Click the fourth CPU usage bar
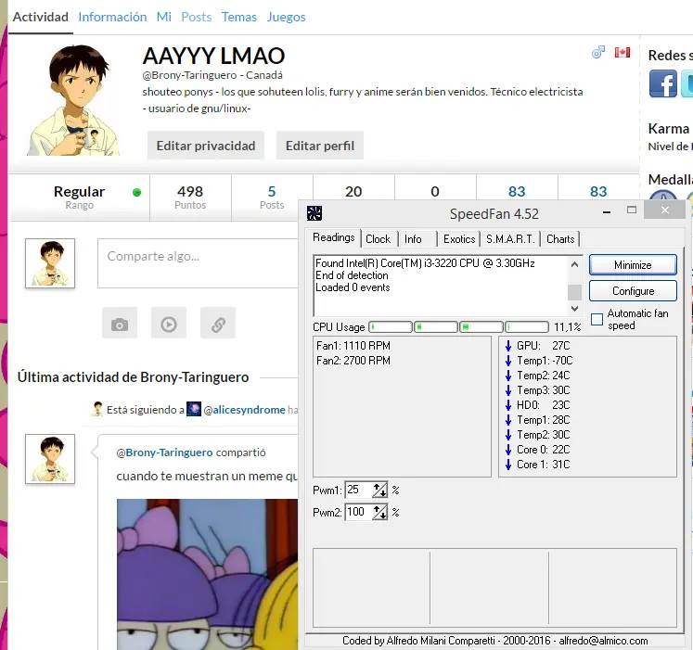Viewport: 693px width, 650px height. tap(527, 327)
